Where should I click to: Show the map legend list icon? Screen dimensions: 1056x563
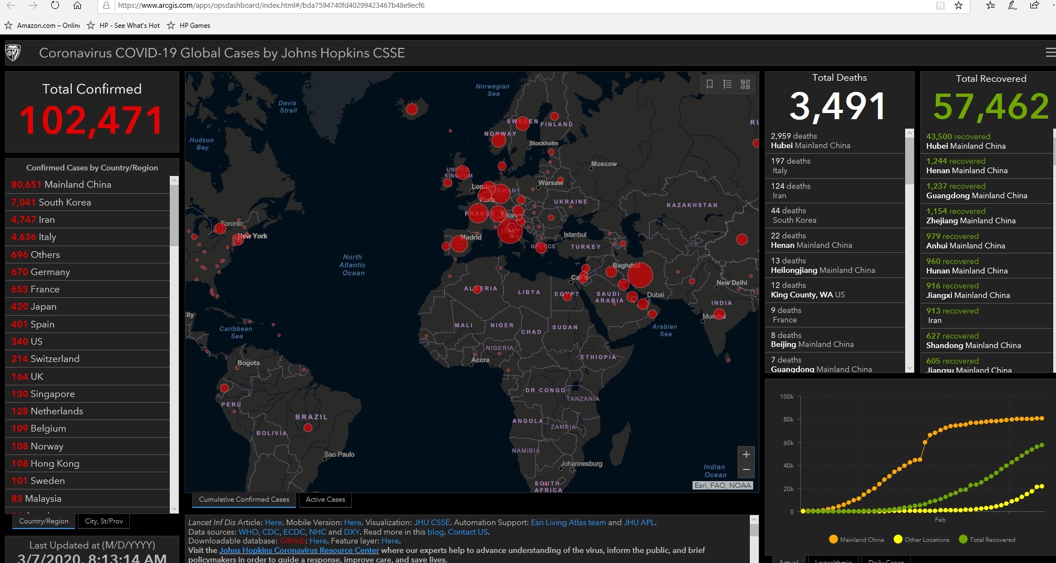727,84
